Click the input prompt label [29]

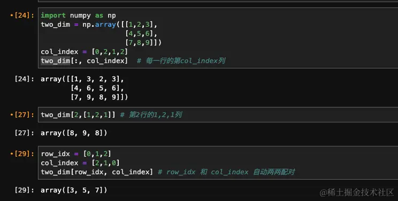[x=24, y=154]
